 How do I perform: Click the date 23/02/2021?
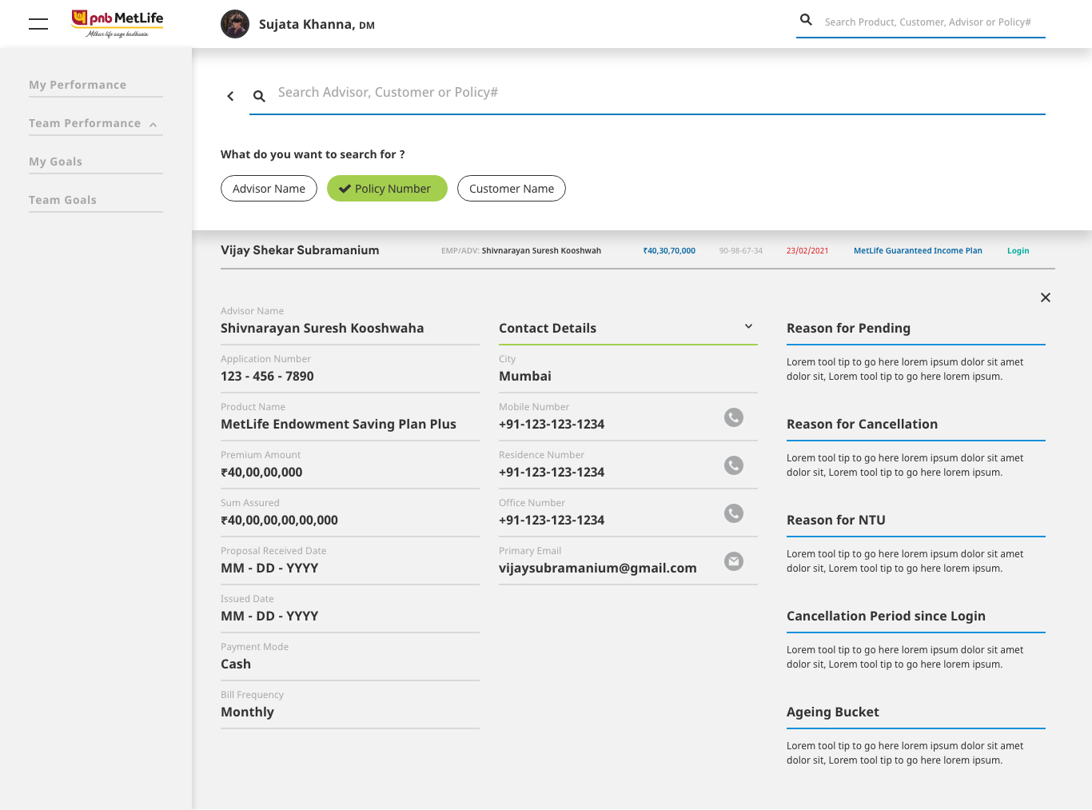coord(807,251)
